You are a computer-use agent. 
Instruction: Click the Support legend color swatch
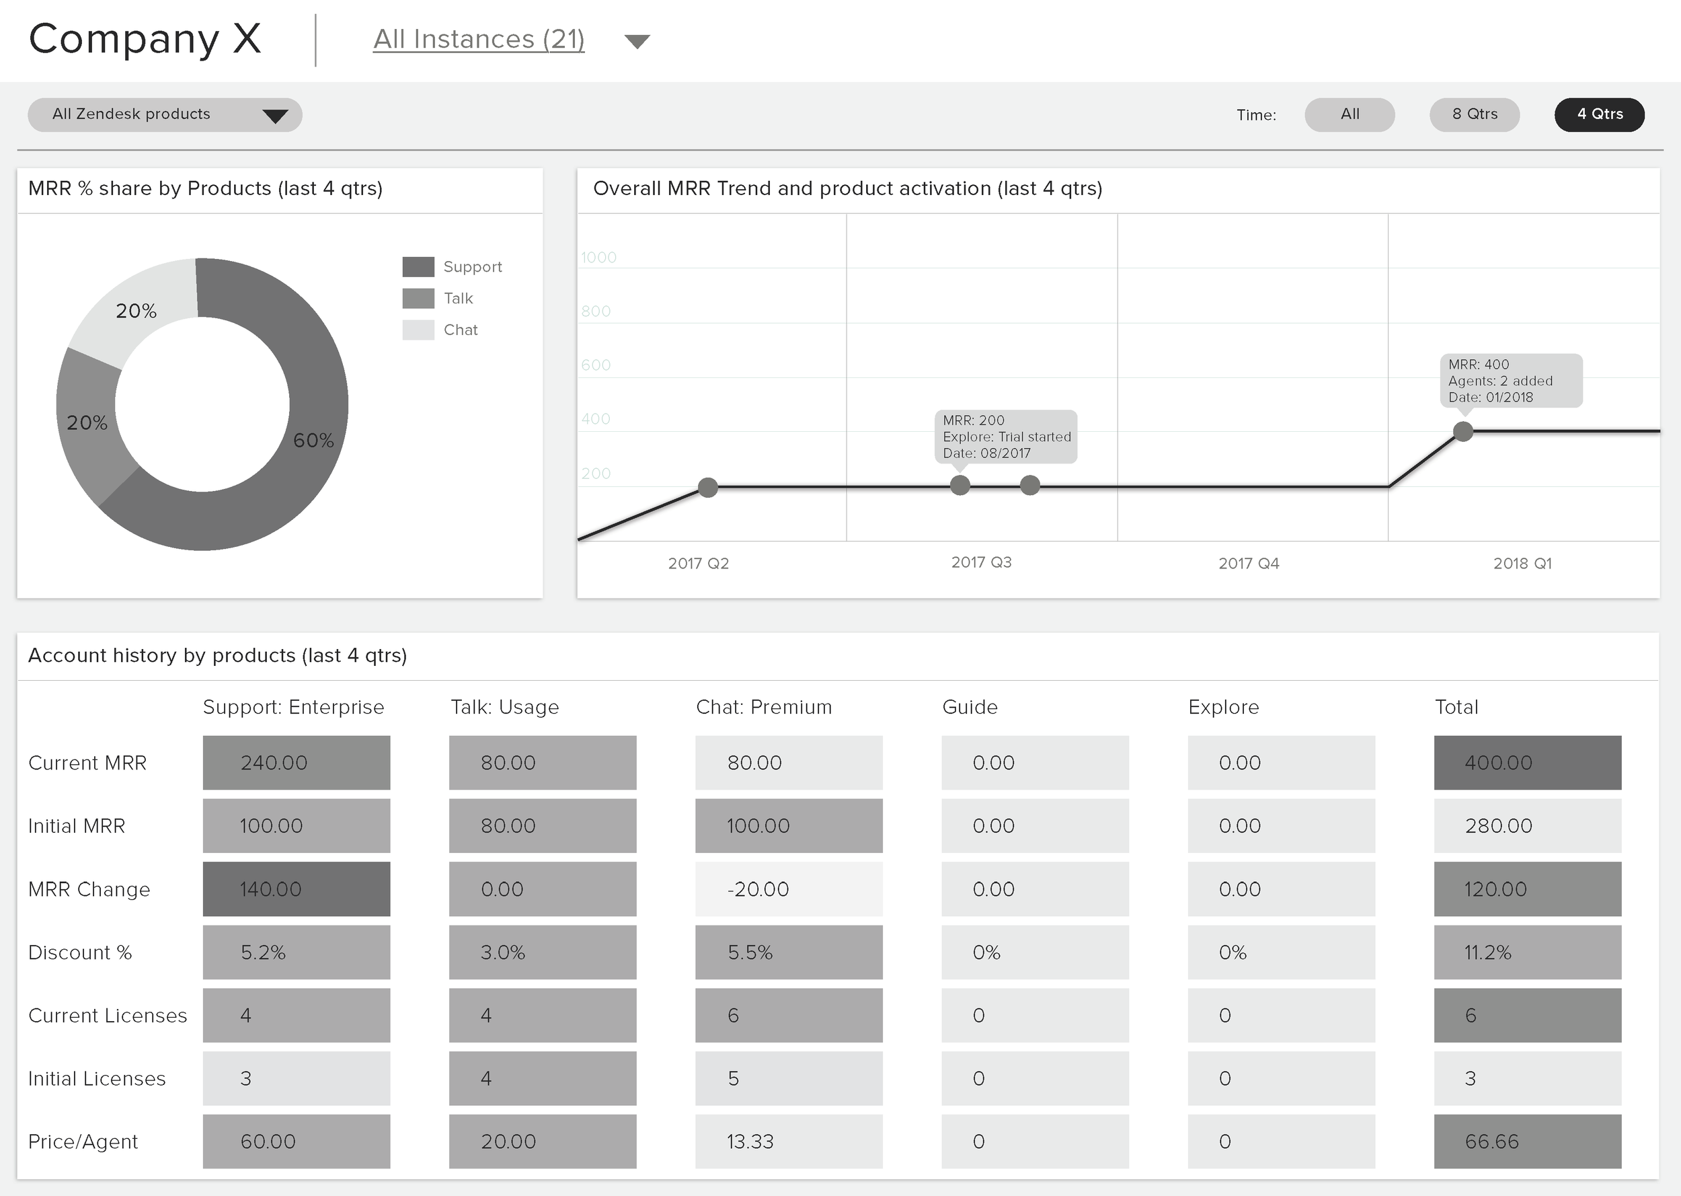coord(418,266)
